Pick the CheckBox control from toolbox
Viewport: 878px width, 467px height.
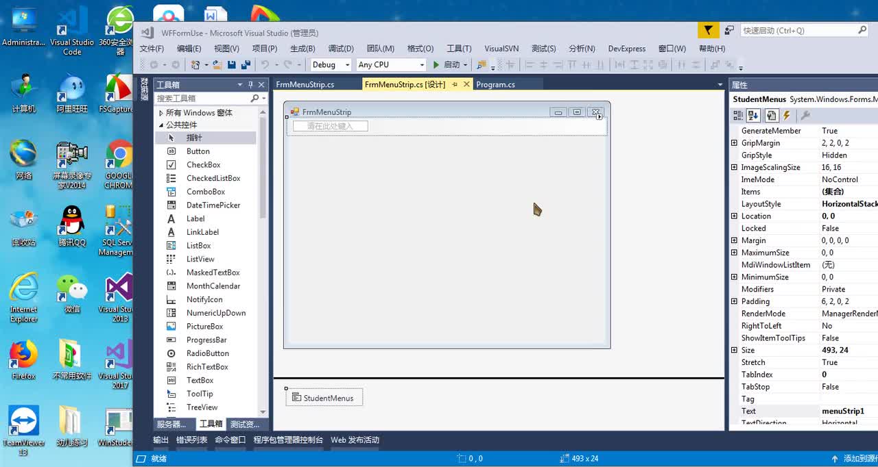pos(203,165)
